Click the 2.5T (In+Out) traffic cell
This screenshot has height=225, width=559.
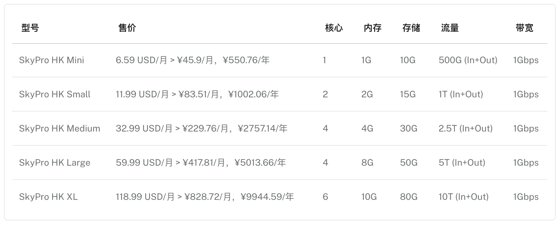click(x=466, y=129)
